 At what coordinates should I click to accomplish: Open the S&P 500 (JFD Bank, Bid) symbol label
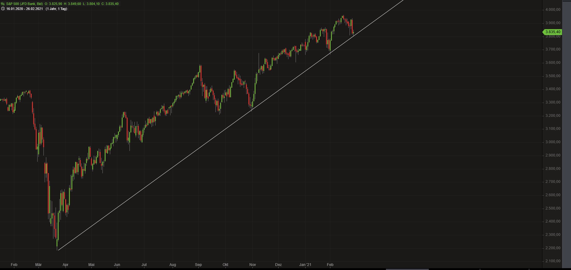[24, 4]
